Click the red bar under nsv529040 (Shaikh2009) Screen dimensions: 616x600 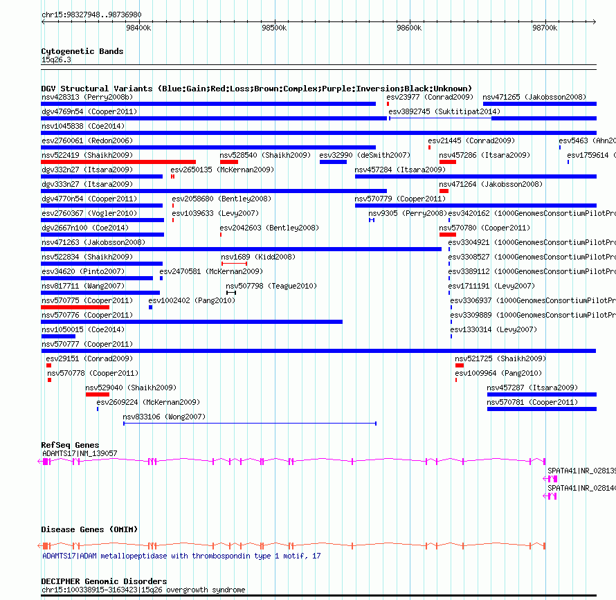point(98,394)
